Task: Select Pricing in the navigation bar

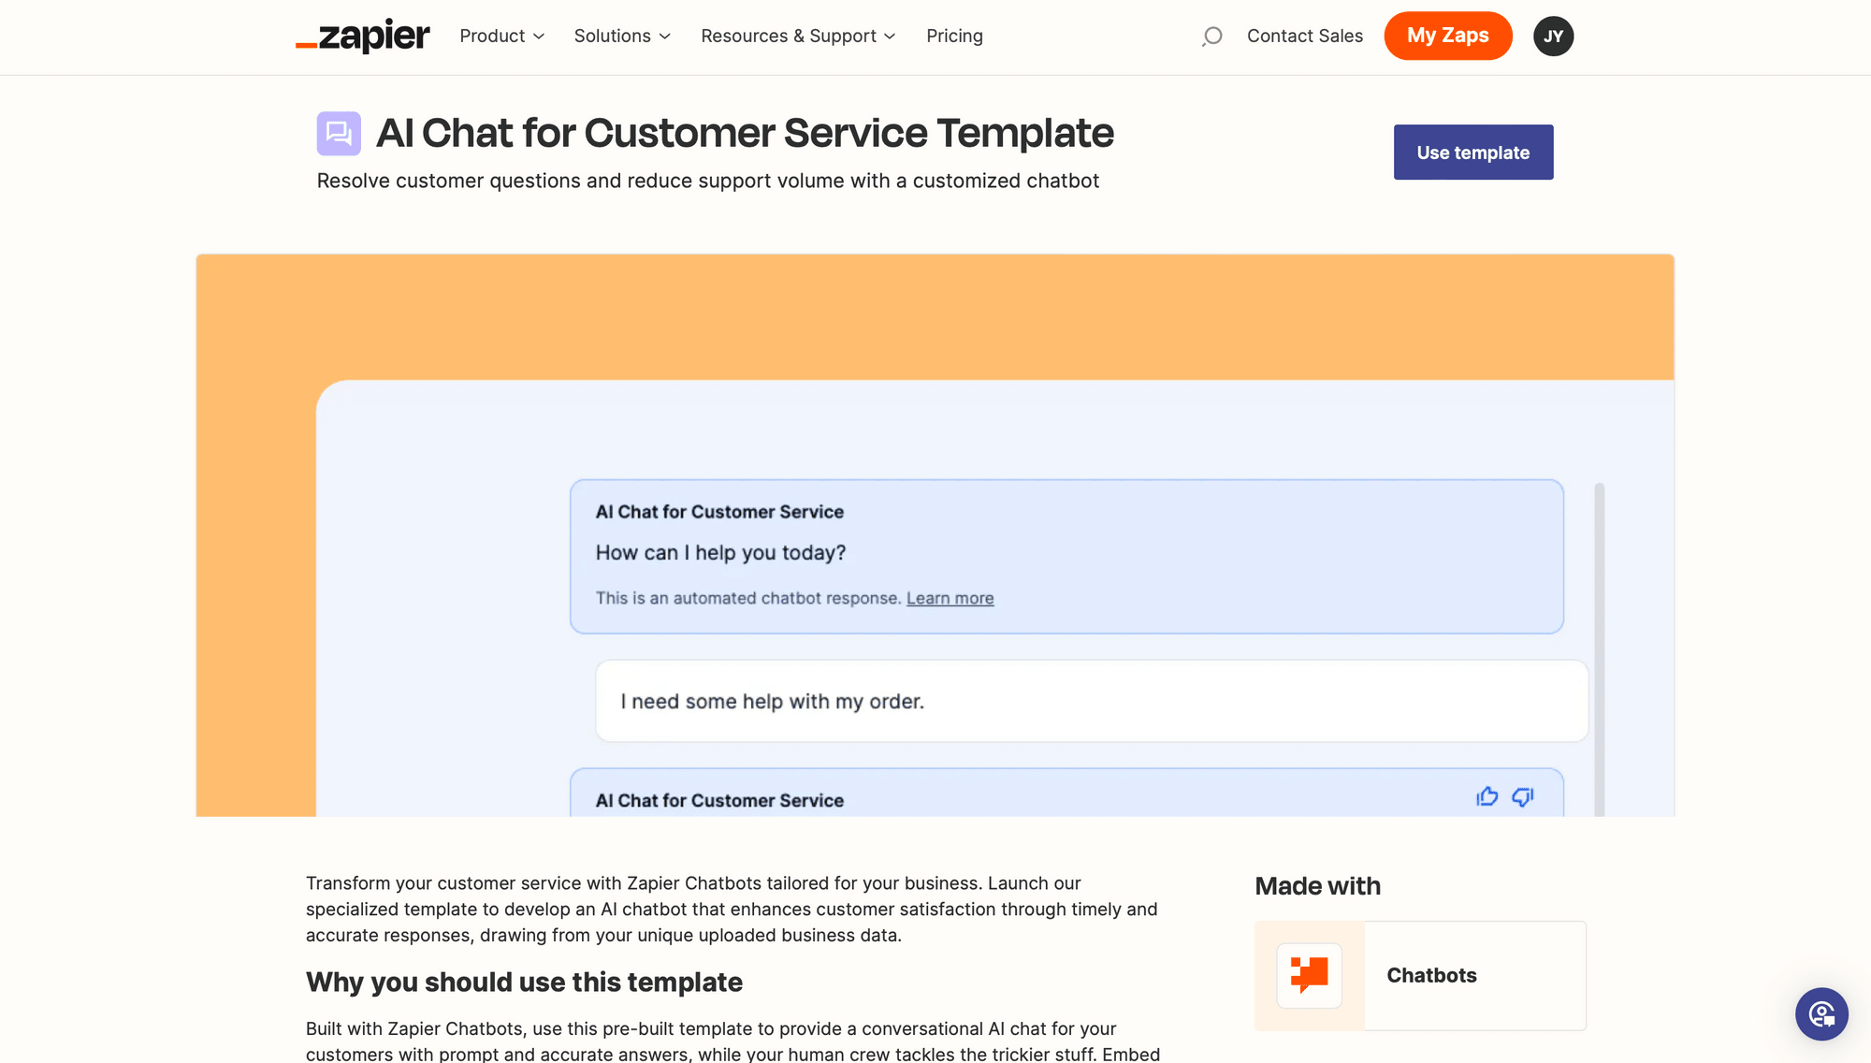Action: point(954,36)
